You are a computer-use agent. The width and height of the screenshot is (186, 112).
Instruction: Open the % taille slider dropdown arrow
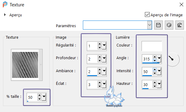[44, 97]
